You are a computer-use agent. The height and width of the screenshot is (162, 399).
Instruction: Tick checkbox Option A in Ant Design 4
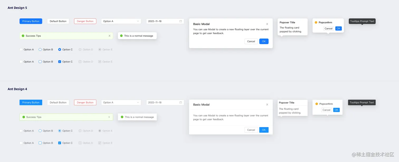tap(21, 143)
